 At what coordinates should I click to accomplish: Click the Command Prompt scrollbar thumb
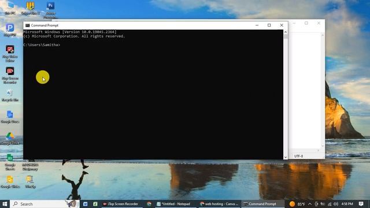(x=286, y=36)
